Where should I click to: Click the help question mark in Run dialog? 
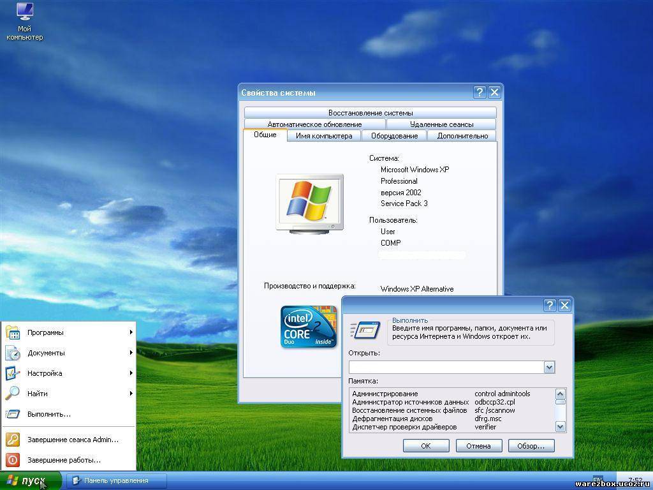(549, 306)
